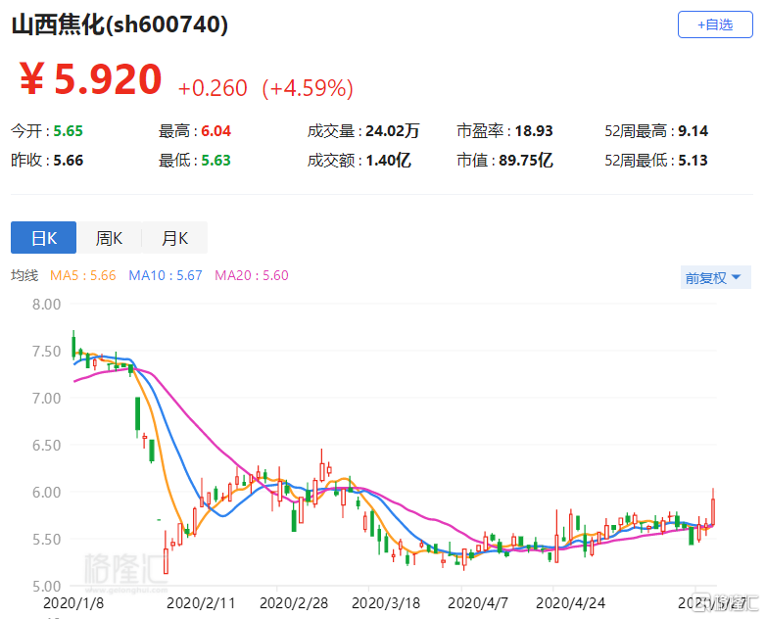Click the 2020/4/24 date on the axis
Screen dimensions: 765x619
(x=570, y=603)
